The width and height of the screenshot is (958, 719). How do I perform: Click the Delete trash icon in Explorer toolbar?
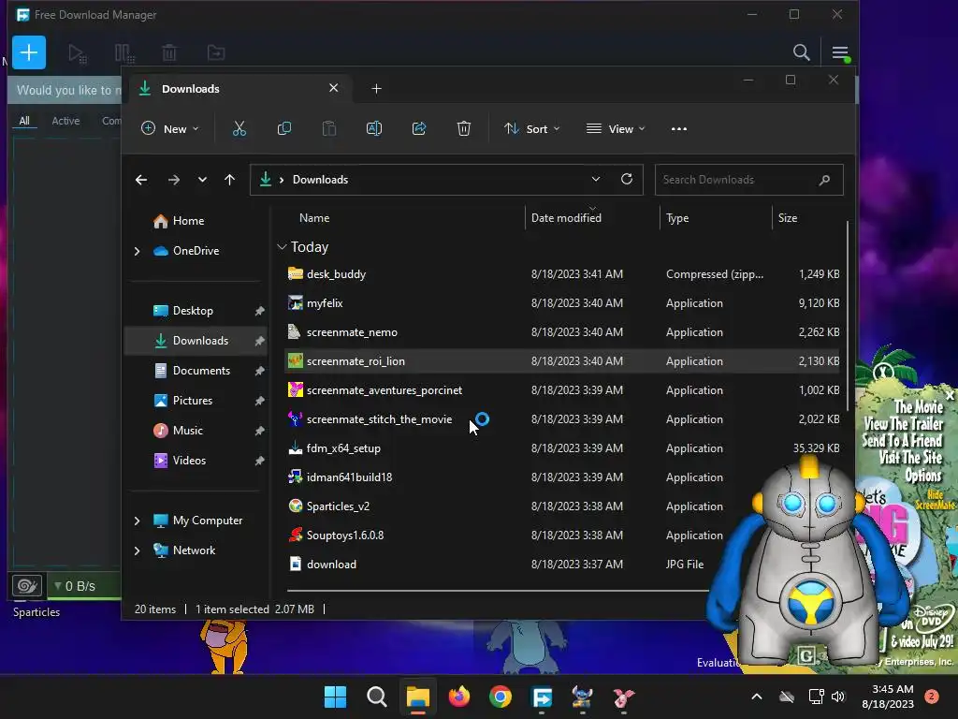(x=464, y=129)
